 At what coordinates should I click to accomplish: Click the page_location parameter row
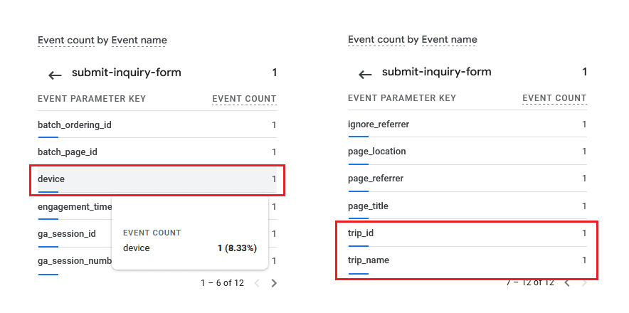point(377,152)
